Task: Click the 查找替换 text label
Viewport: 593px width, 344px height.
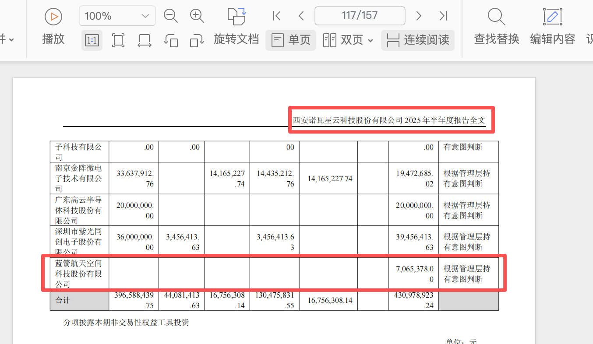Action: coord(497,39)
